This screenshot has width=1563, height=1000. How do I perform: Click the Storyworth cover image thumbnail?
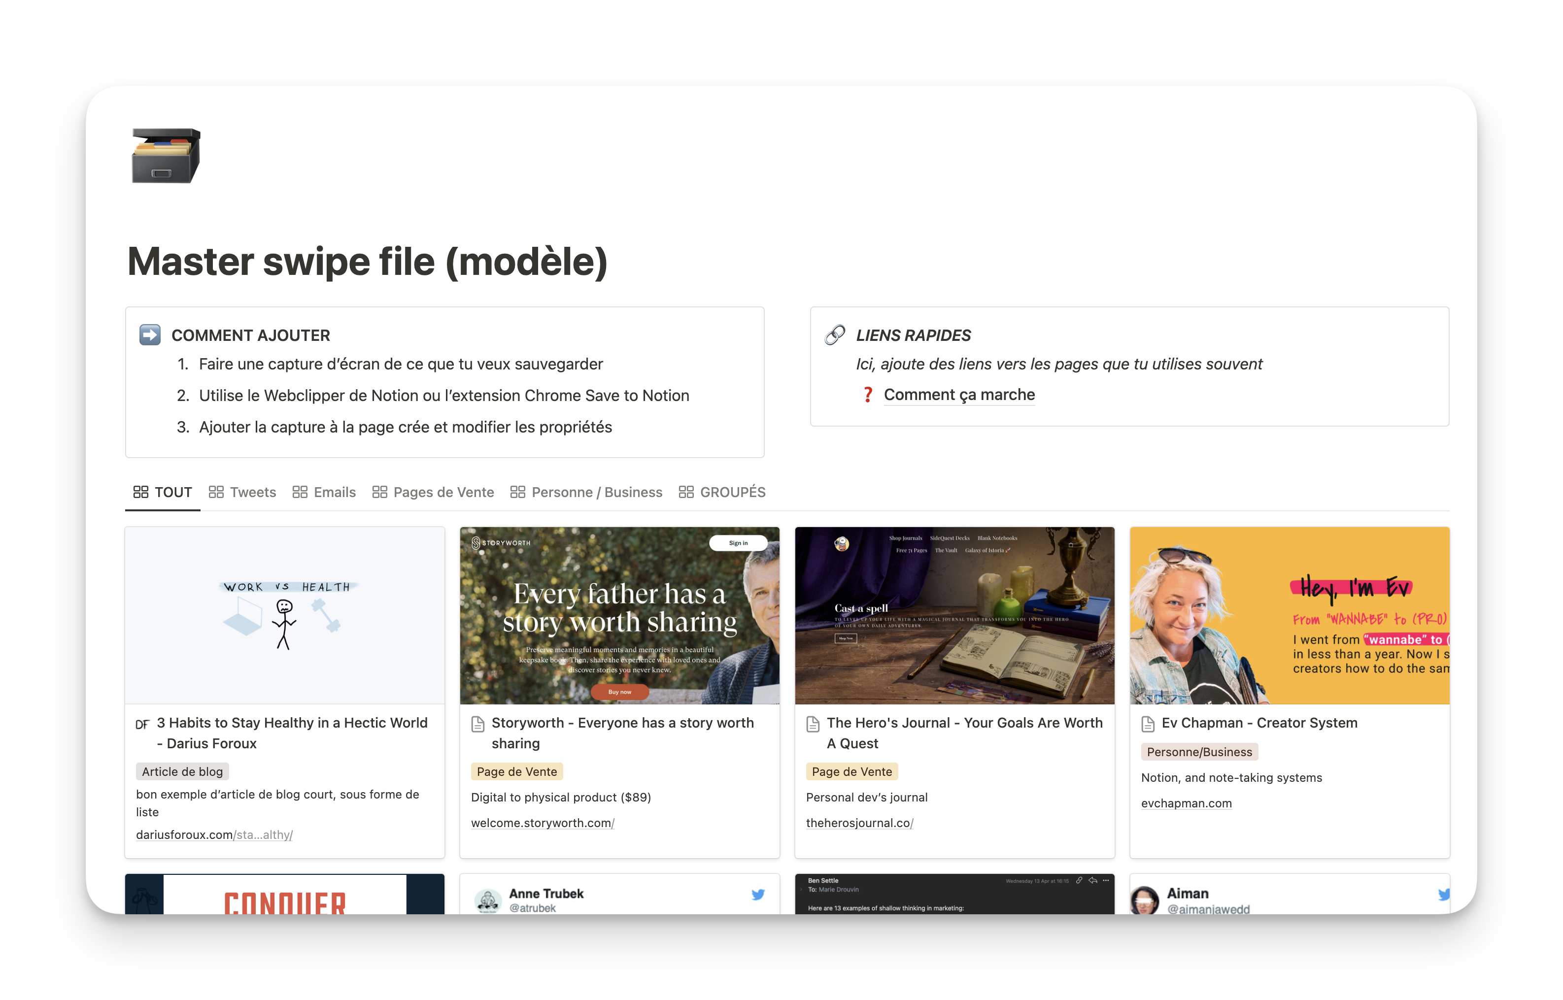(619, 616)
